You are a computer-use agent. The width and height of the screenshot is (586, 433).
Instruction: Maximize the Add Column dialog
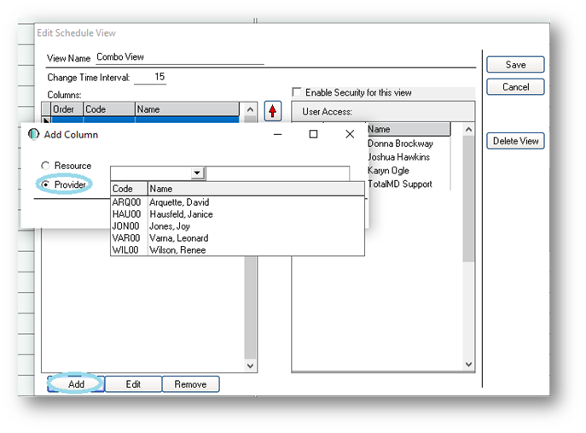tap(313, 134)
